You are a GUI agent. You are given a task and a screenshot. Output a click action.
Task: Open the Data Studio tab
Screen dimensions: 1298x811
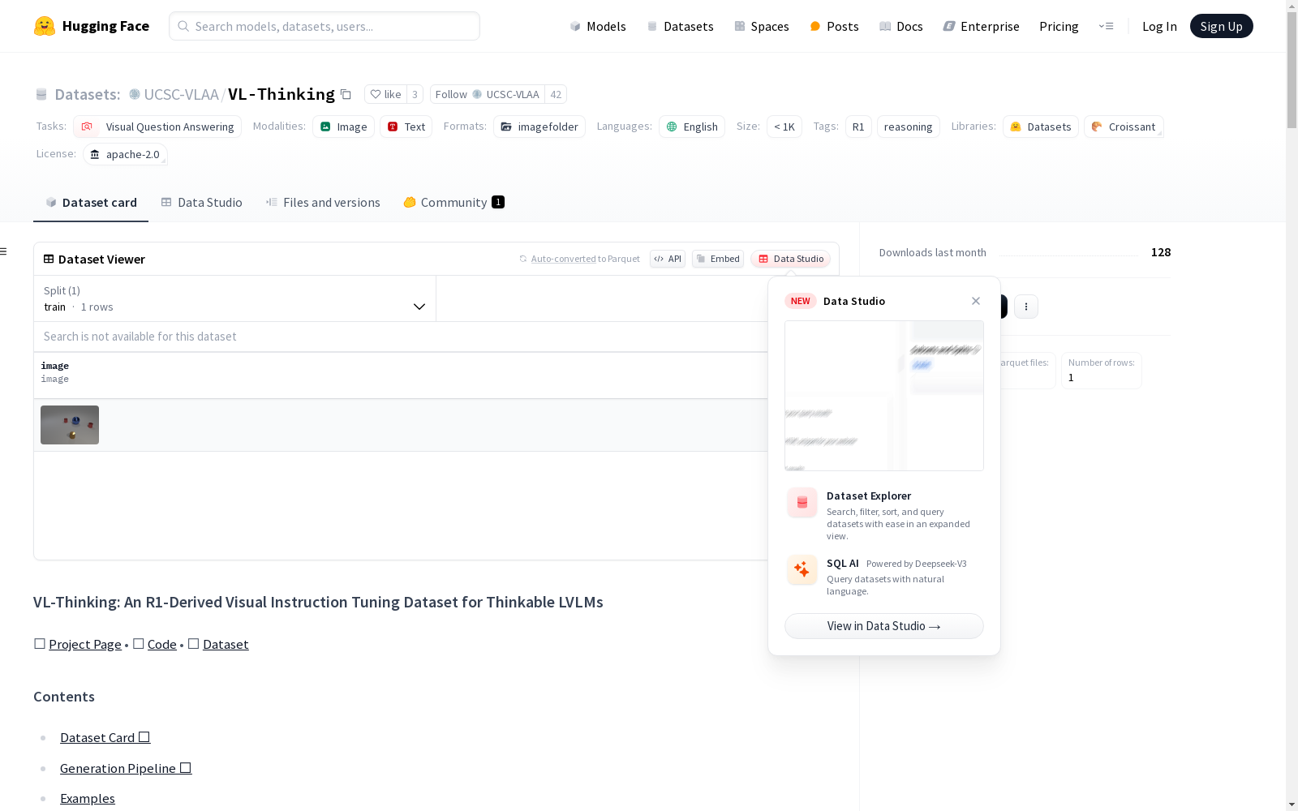[201, 203]
